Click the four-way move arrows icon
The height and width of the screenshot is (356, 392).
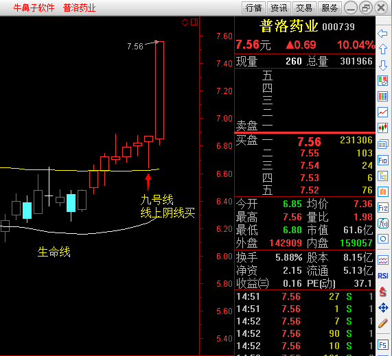coord(383,308)
